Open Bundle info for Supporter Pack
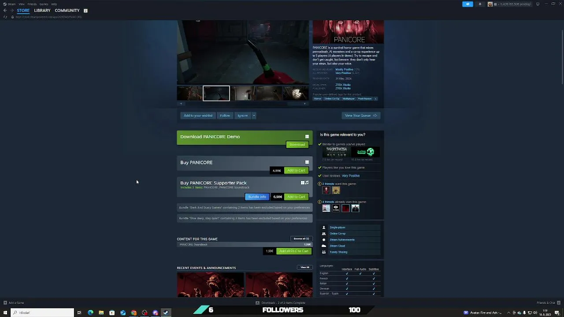 click(257, 197)
